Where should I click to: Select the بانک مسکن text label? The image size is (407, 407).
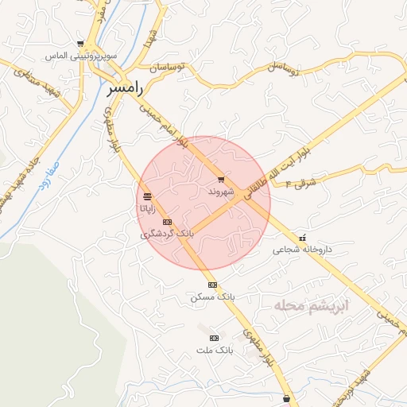pyautogui.click(x=212, y=297)
